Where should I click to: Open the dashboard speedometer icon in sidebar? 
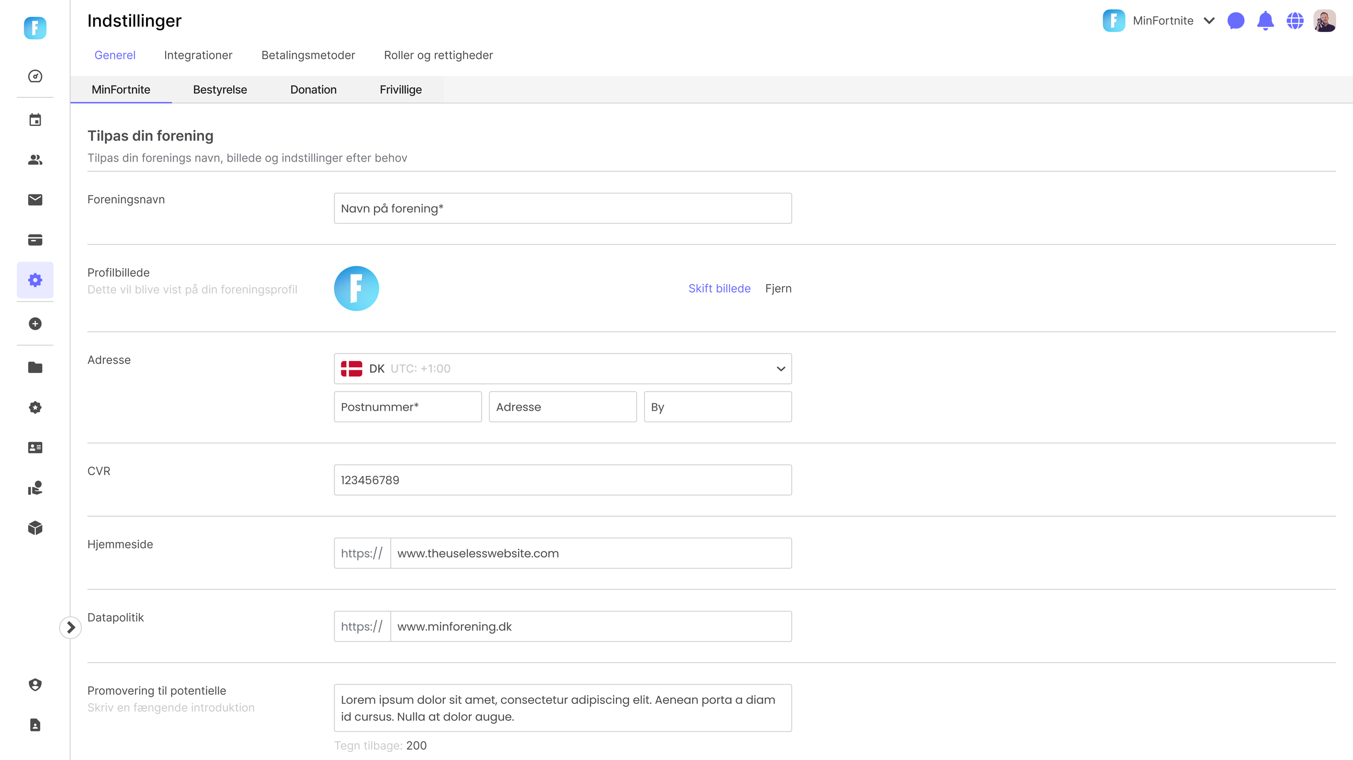[x=35, y=76]
